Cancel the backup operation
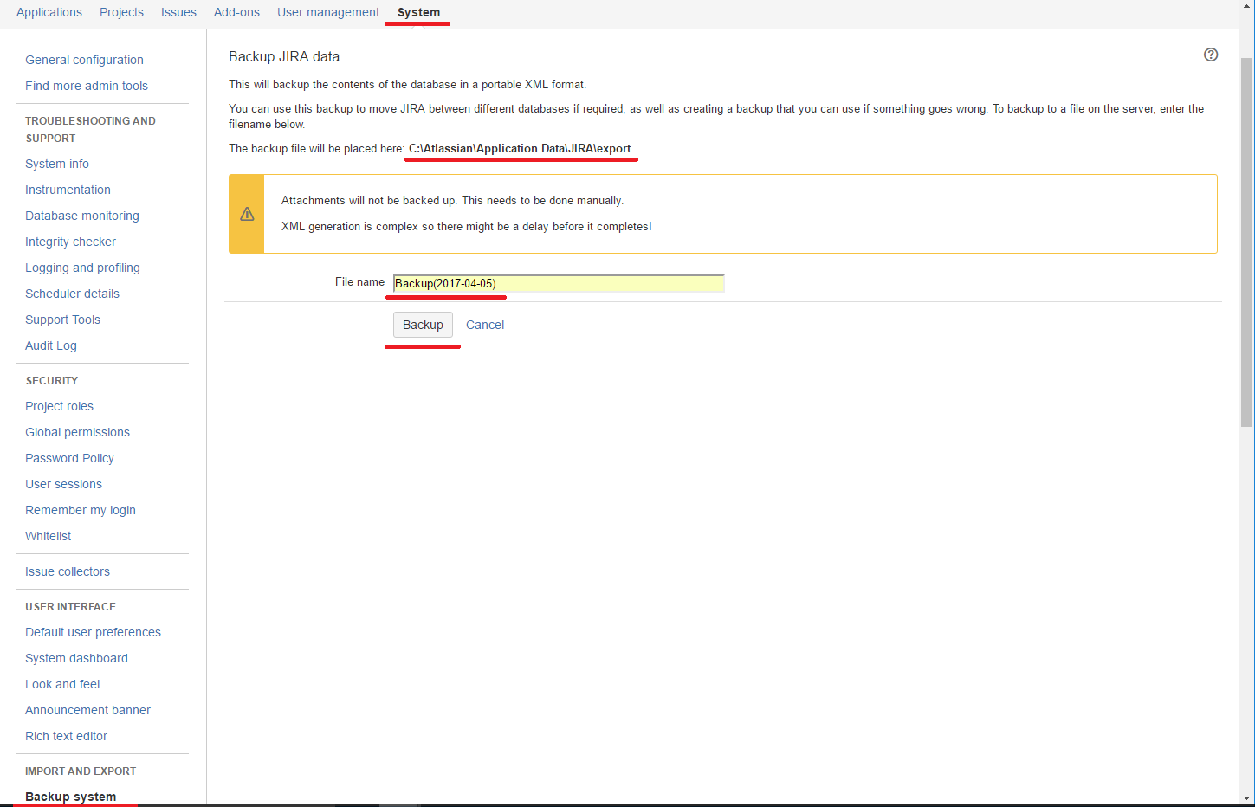Screen dimensions: 1255x807 coord(485,325)
